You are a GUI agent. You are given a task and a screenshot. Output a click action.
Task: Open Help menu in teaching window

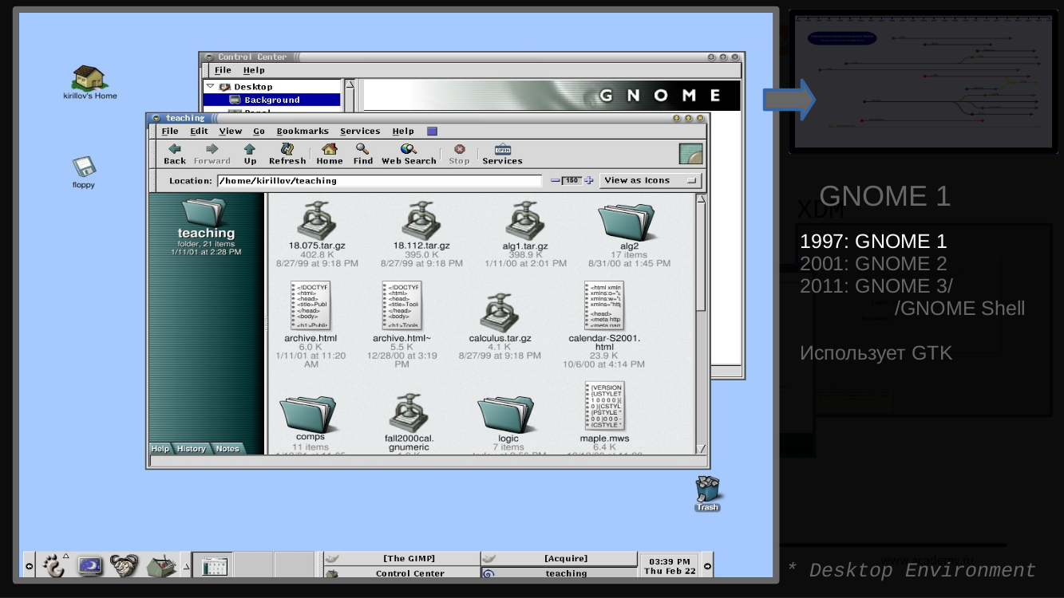coord(403,131)
